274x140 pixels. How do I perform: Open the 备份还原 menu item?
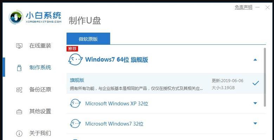40,90
